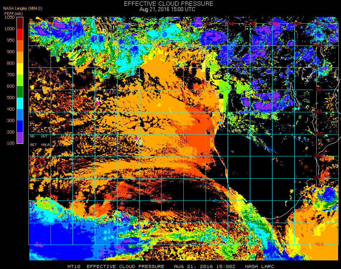Viewport: 341px width, 269px height.
Task: Click the 'RET' legend text
Action: coord(33,145)
